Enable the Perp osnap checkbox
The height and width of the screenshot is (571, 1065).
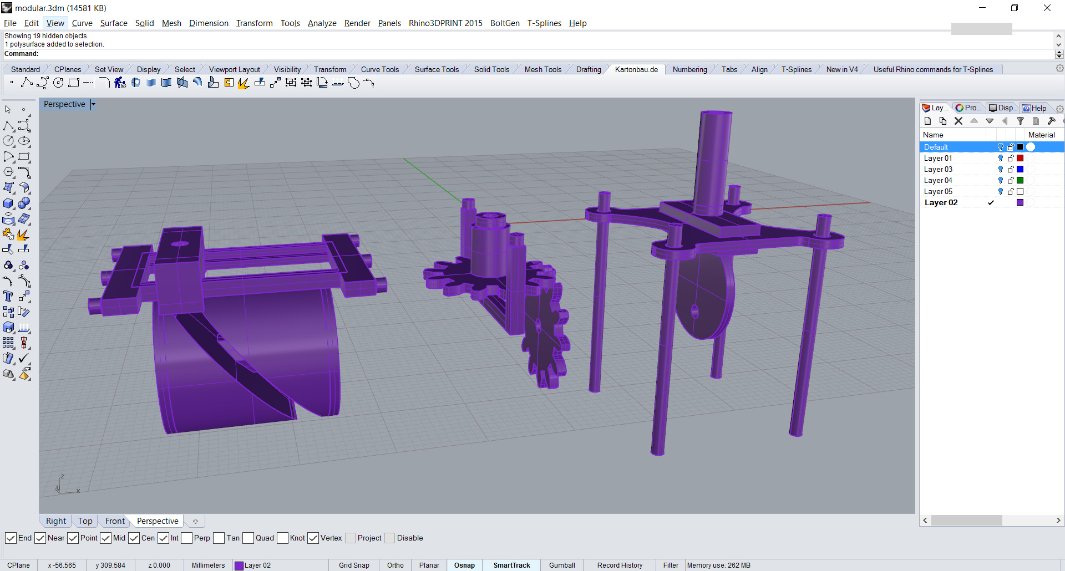click(x=187, y=538)
